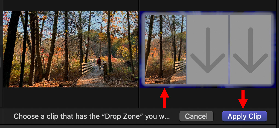Click the "Choose a clip" instruction text
The width and height of the screenshot is (279, 128).
click(92, 116)
